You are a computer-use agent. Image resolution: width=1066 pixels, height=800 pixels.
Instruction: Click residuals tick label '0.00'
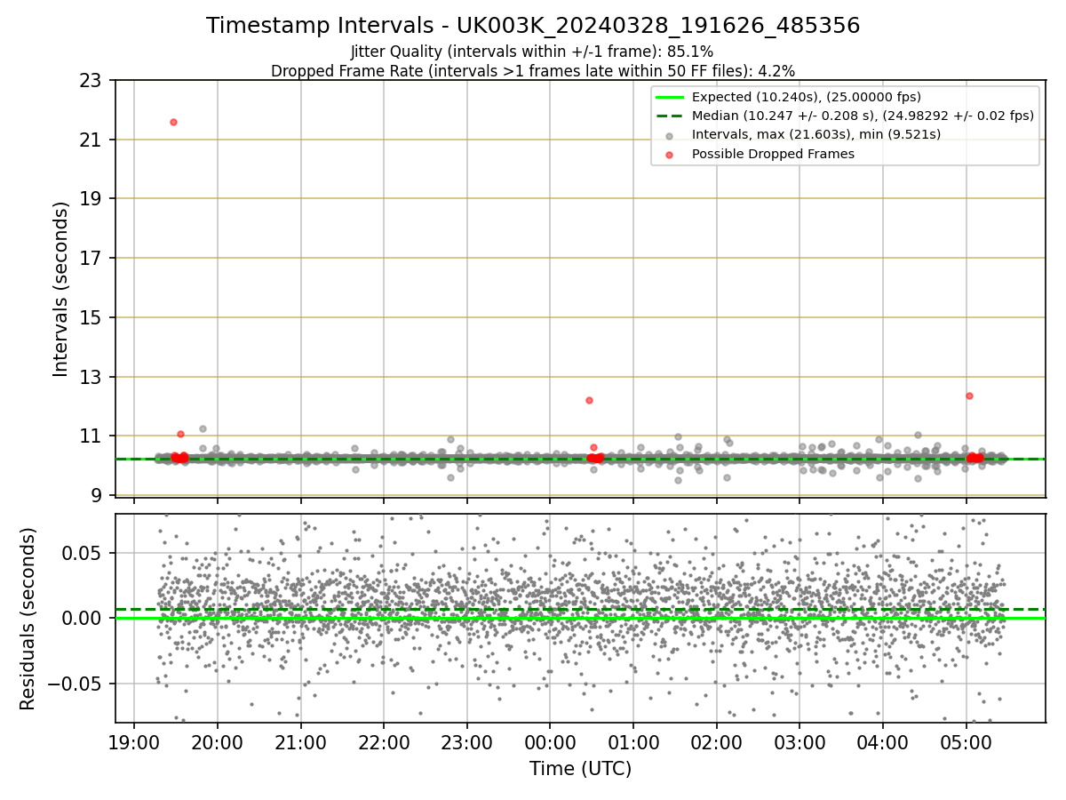click(84, 618)
